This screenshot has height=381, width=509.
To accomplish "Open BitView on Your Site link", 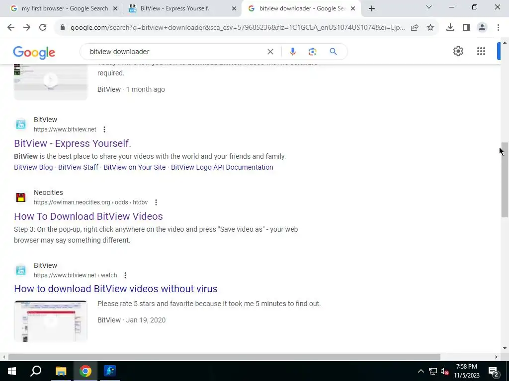I will (x=134, y=167).
